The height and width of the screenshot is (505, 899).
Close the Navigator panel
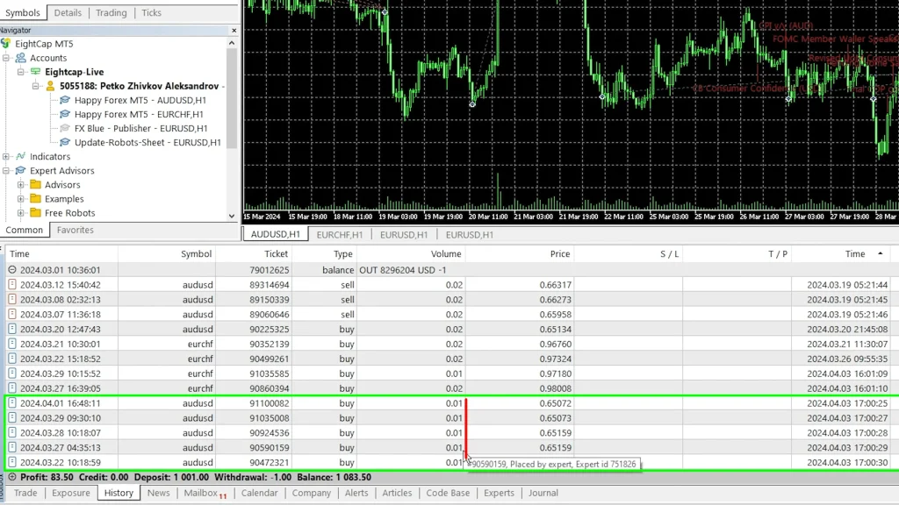click(x=234, y=30)
